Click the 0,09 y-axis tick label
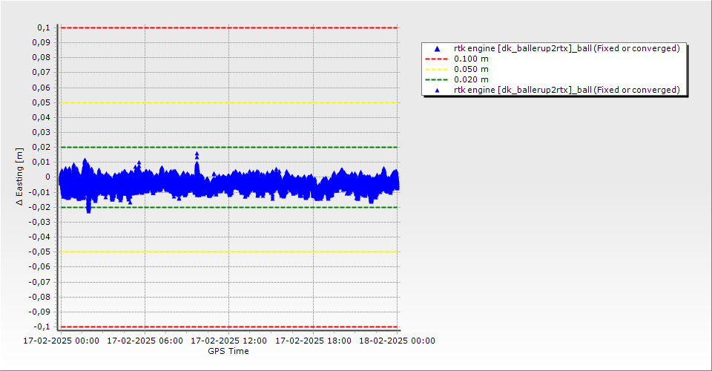 tap(42, 43)
